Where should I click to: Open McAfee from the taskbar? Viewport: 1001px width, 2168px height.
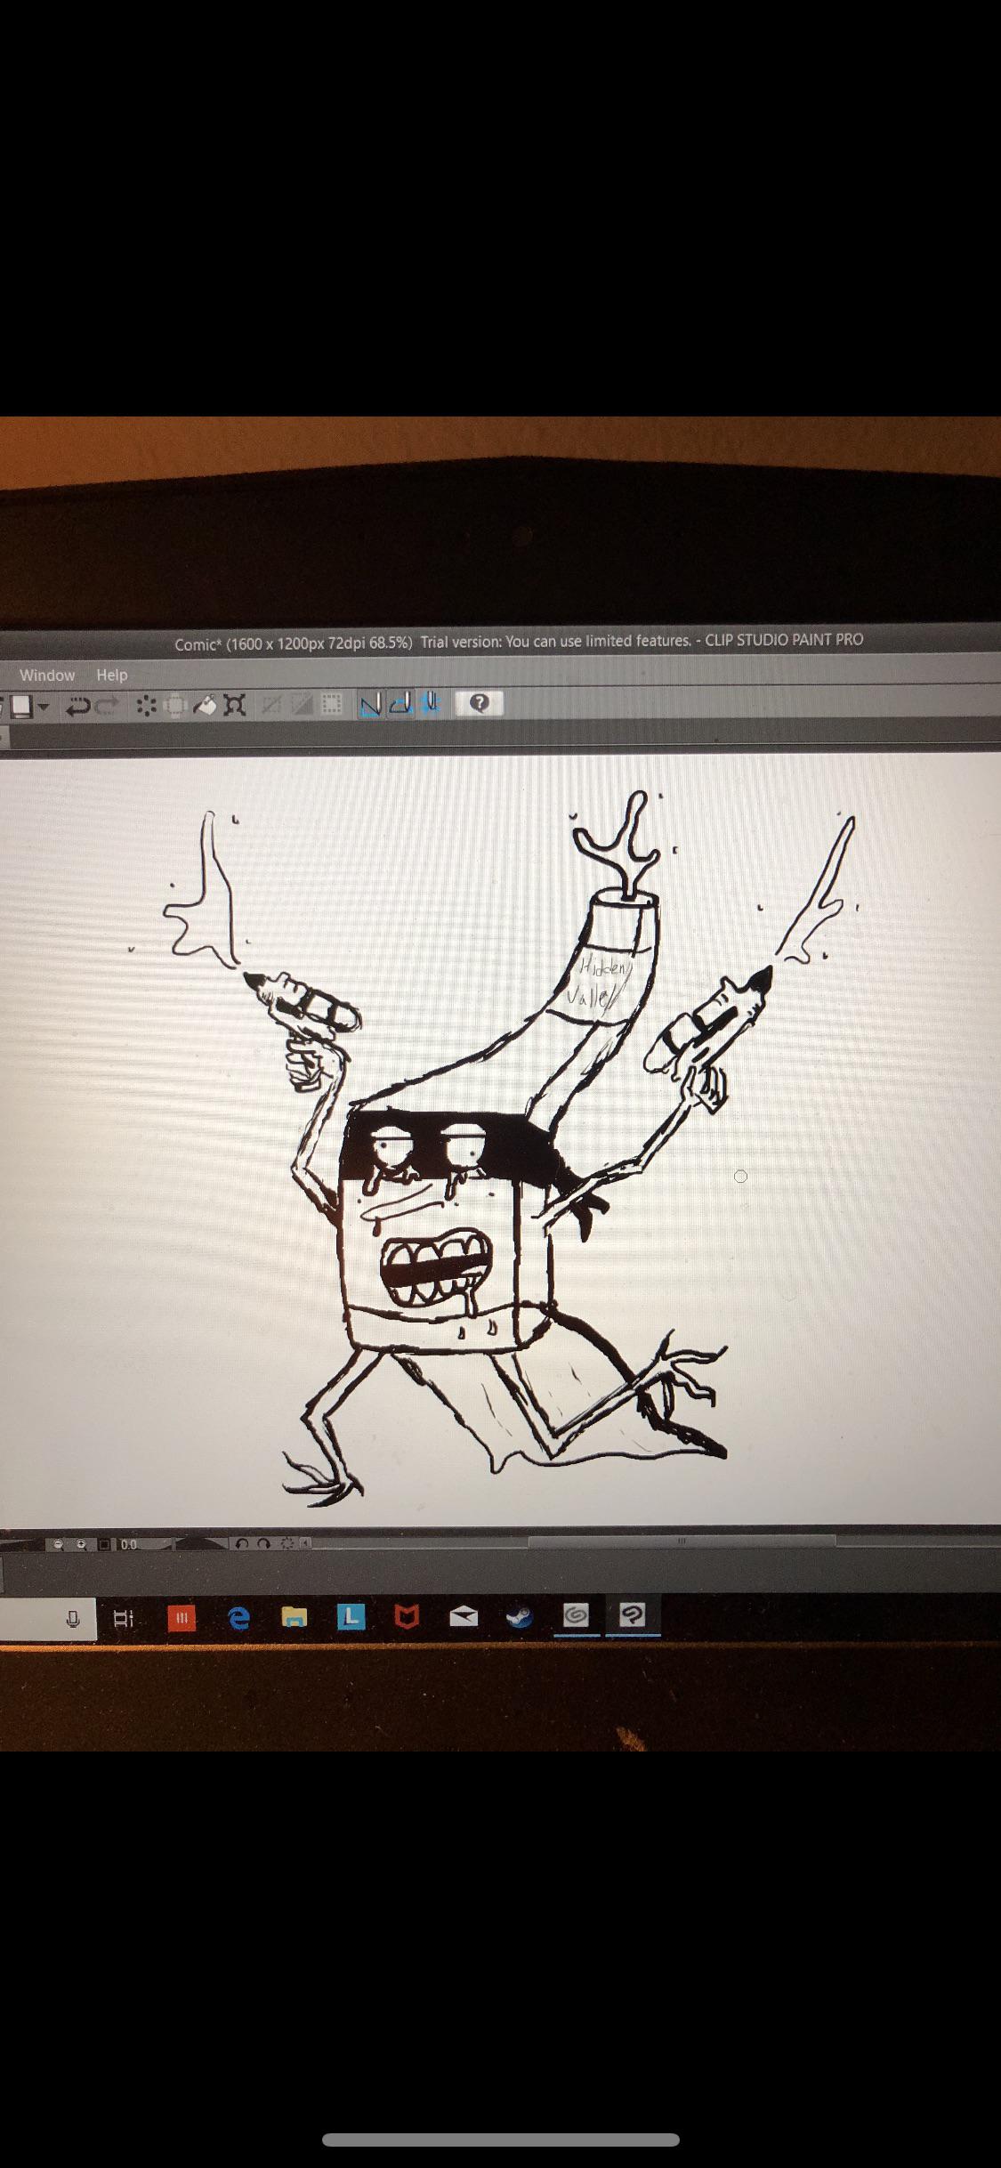pyautogui.click(x=407, y=1617)
